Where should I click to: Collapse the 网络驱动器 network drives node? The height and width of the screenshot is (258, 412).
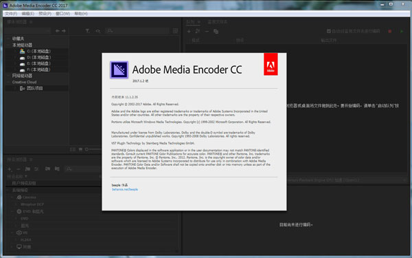click(8, 76)
